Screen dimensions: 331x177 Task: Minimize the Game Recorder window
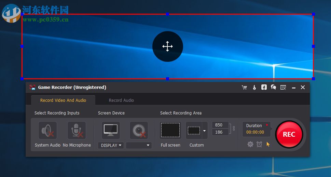click(x=294, y=88)
